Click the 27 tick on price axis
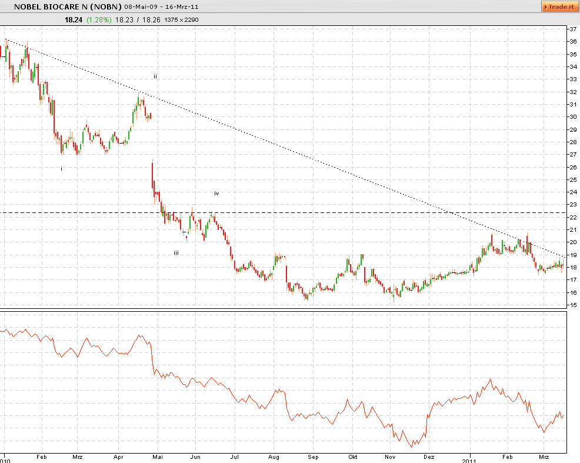Image resolution: width=580 pixels, height=463 pixels. pyautogui.click(x=573, y=155)
